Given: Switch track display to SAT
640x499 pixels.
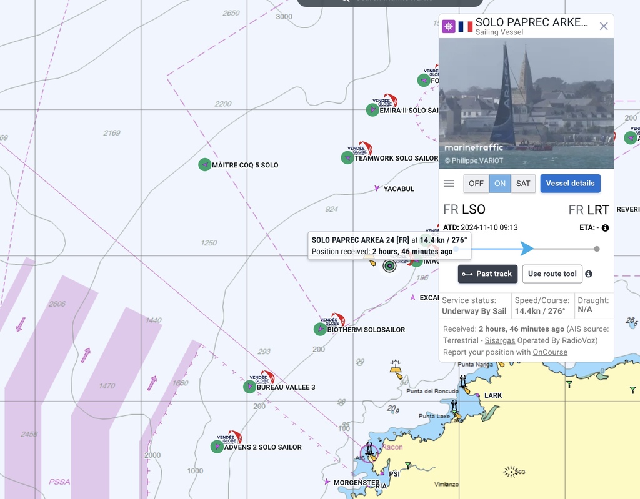Looking at the screenshot, I should point(523,184).
